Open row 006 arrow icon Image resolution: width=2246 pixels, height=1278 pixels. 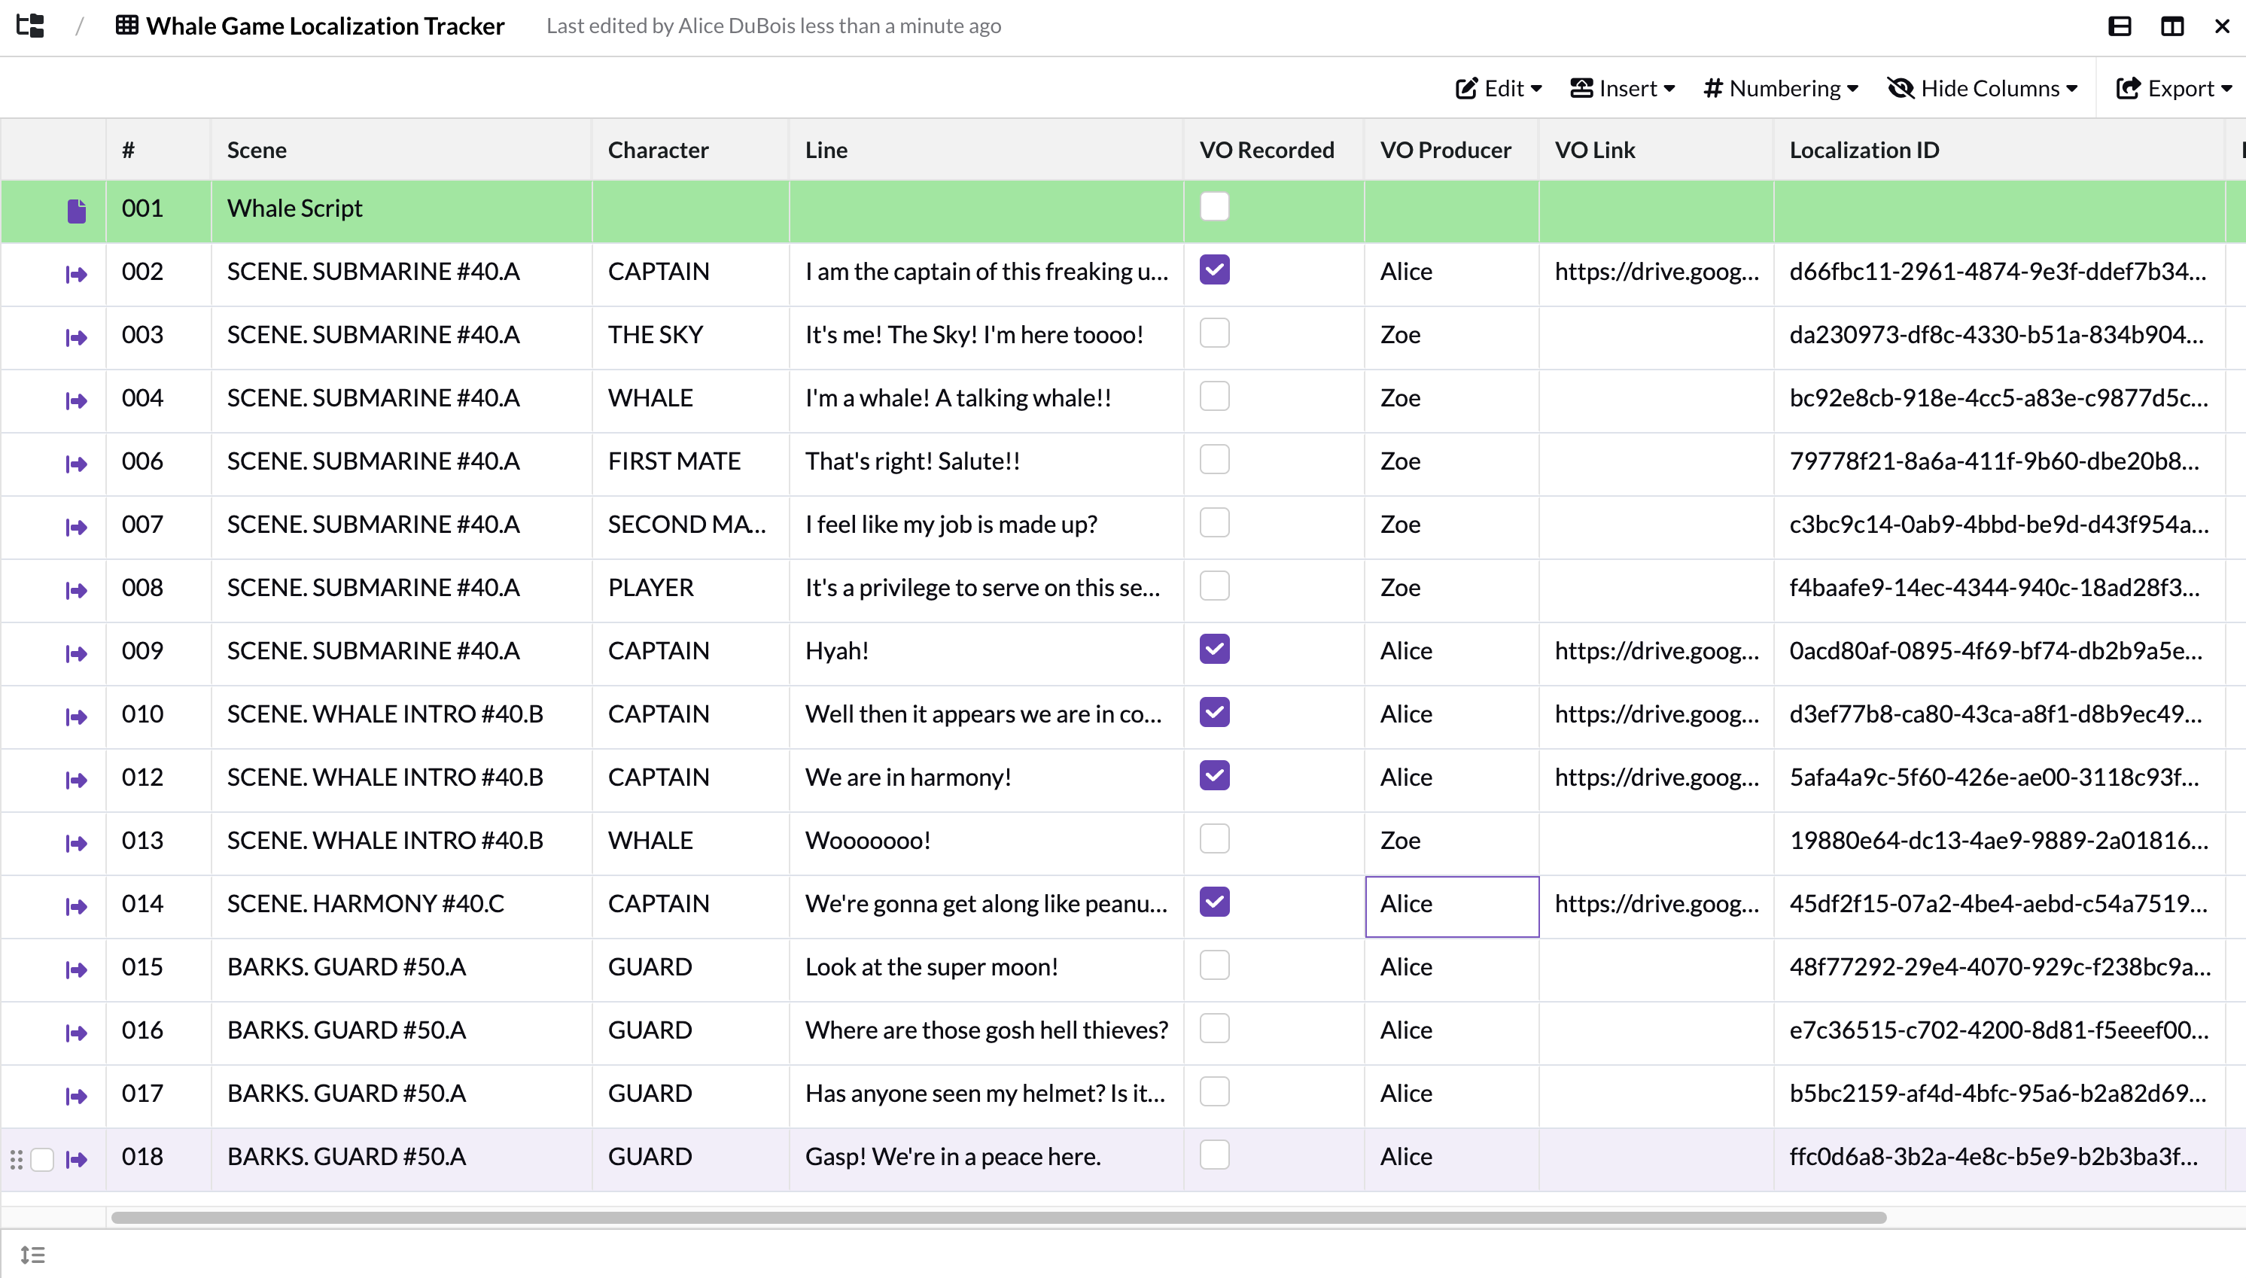click(x=76, y=464)
